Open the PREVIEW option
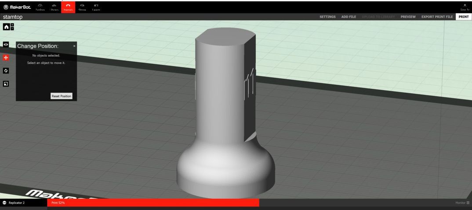 [408, 17]
